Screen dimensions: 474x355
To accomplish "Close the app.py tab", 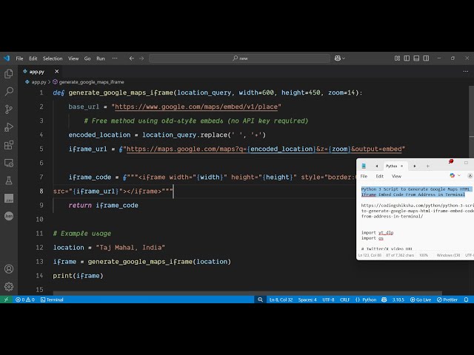I will pos(56,72).
